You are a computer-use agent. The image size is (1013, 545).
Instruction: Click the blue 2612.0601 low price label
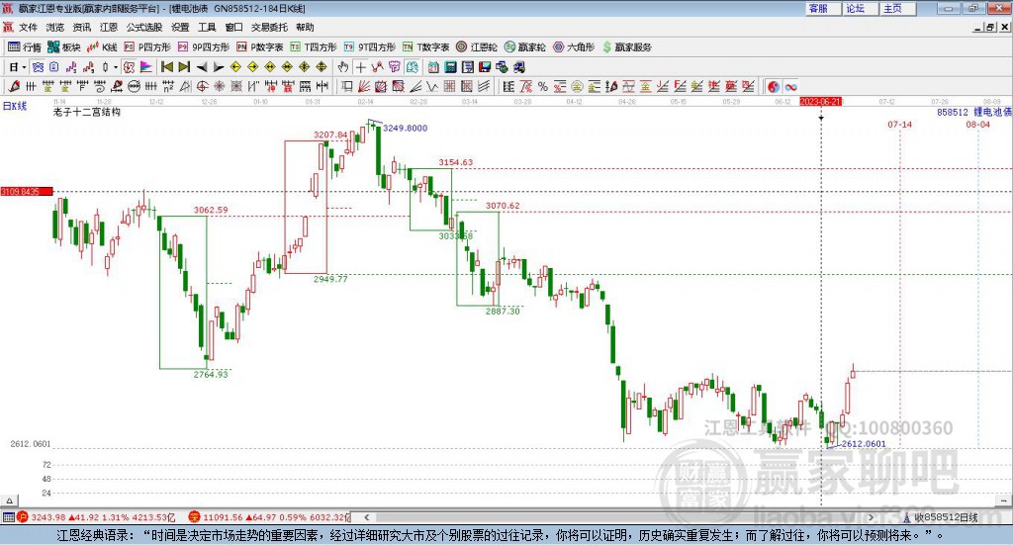tap(864, 444)
